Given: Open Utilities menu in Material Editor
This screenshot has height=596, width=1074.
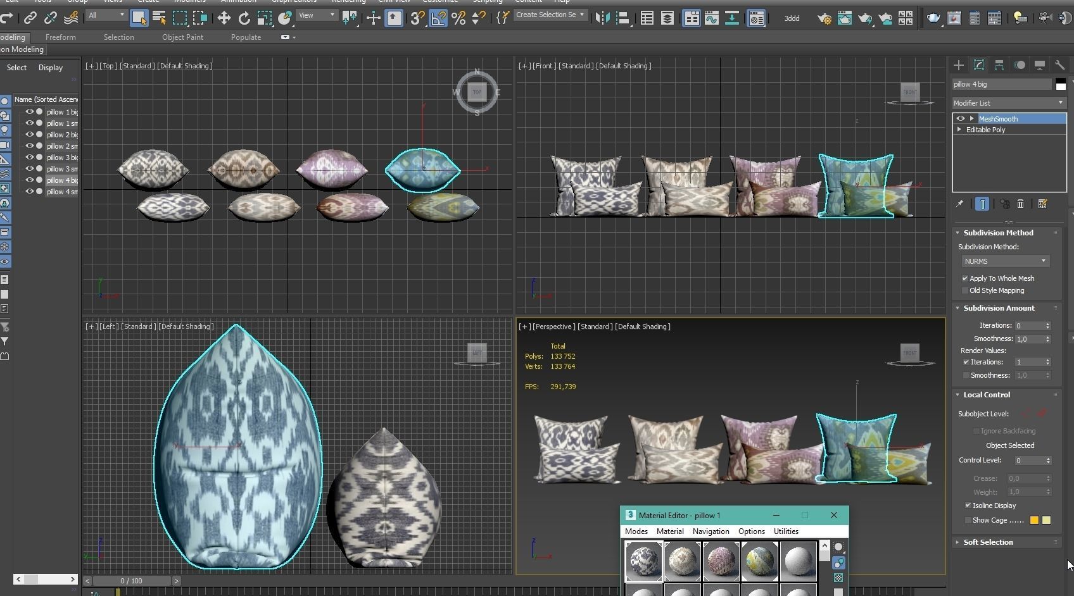Looking at the screenshot, I should pos(786,531).
